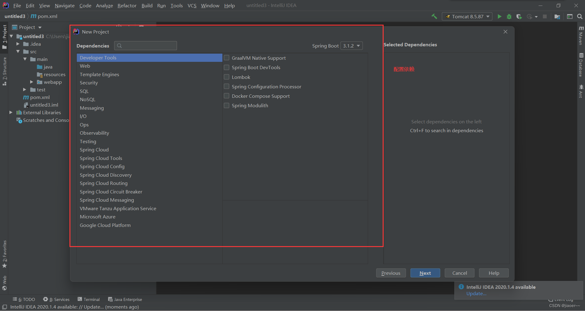This screenshot has width=585, height=311.
Task: Expand External Libraries node
Action: click(11, 112)
